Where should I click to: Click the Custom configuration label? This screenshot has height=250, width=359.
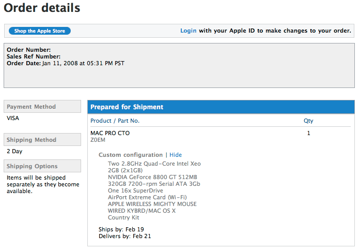(x=130, y=155)
